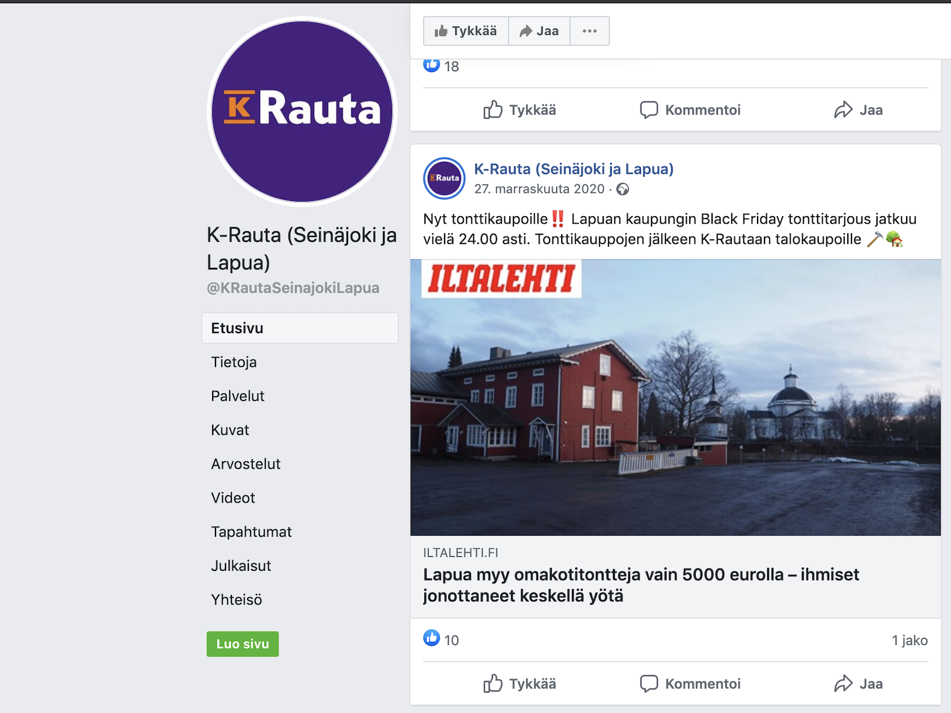This screenshot has height=713, width=951.
Task: Click the 18 reactions count
Action: click(452, 66)
